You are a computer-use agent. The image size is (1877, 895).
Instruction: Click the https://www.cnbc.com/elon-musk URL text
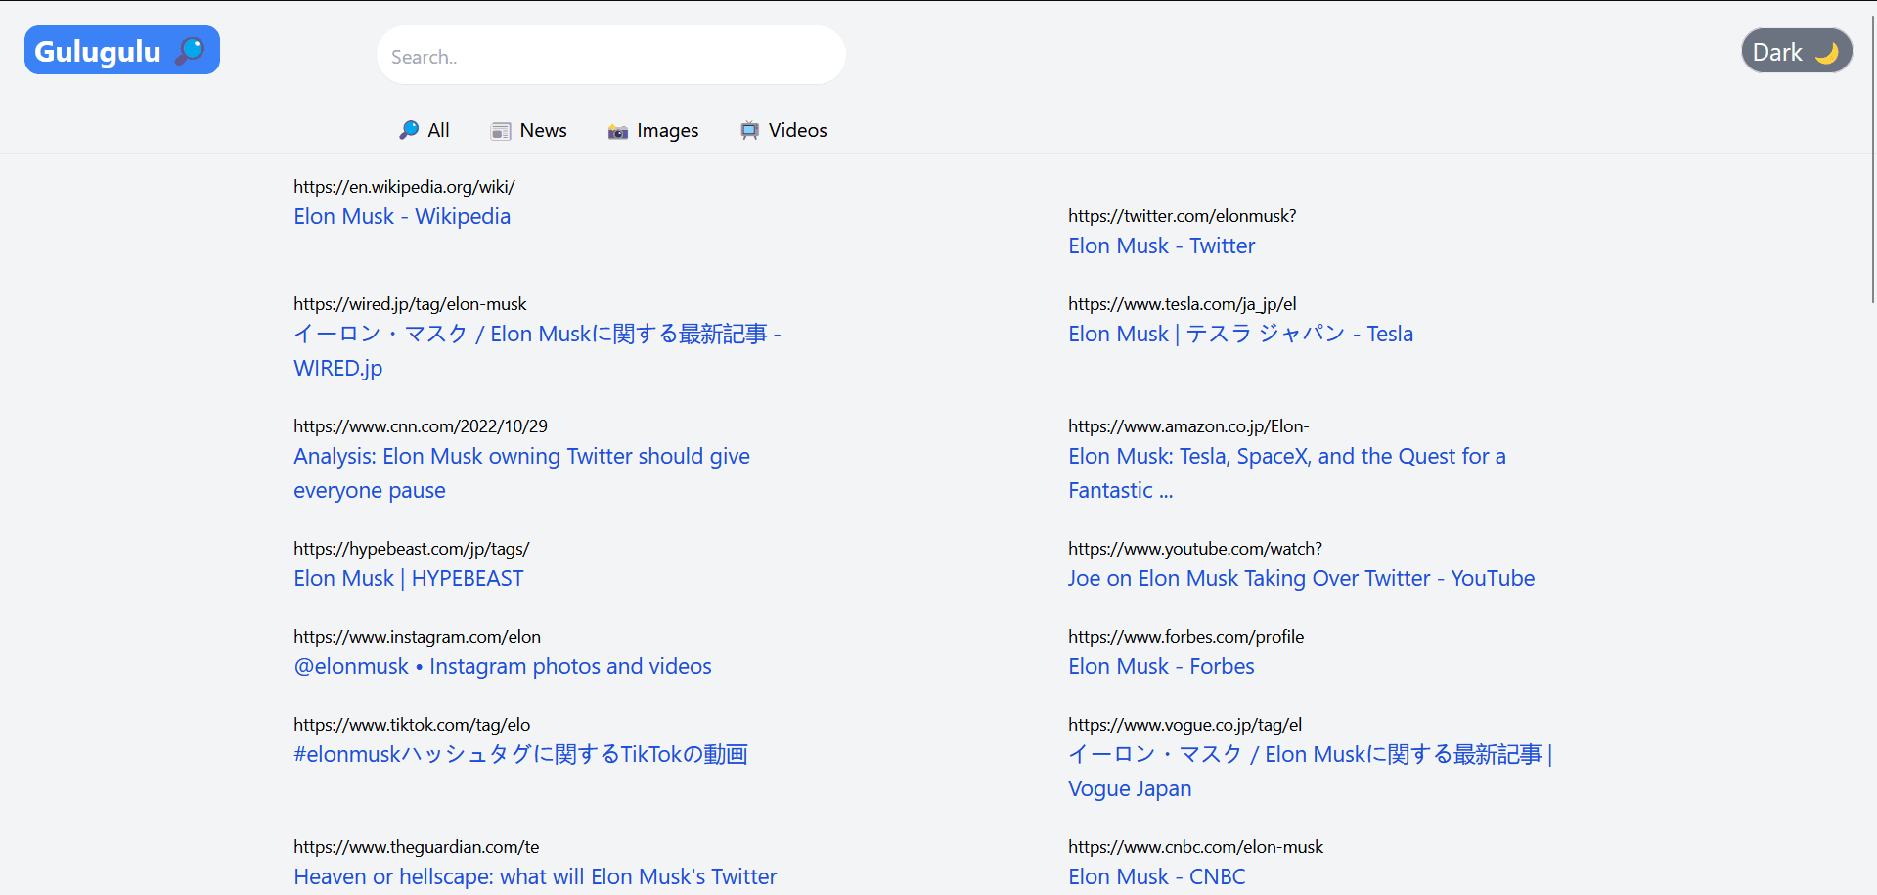point(1195,846)
